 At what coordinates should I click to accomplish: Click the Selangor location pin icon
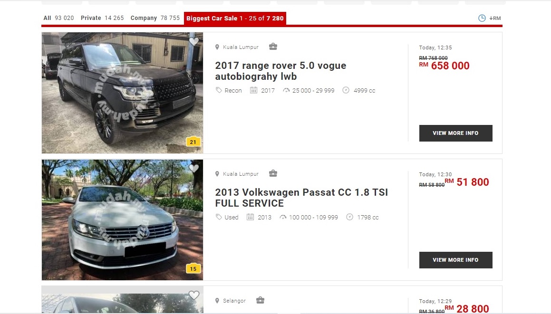tap(217, 301)
